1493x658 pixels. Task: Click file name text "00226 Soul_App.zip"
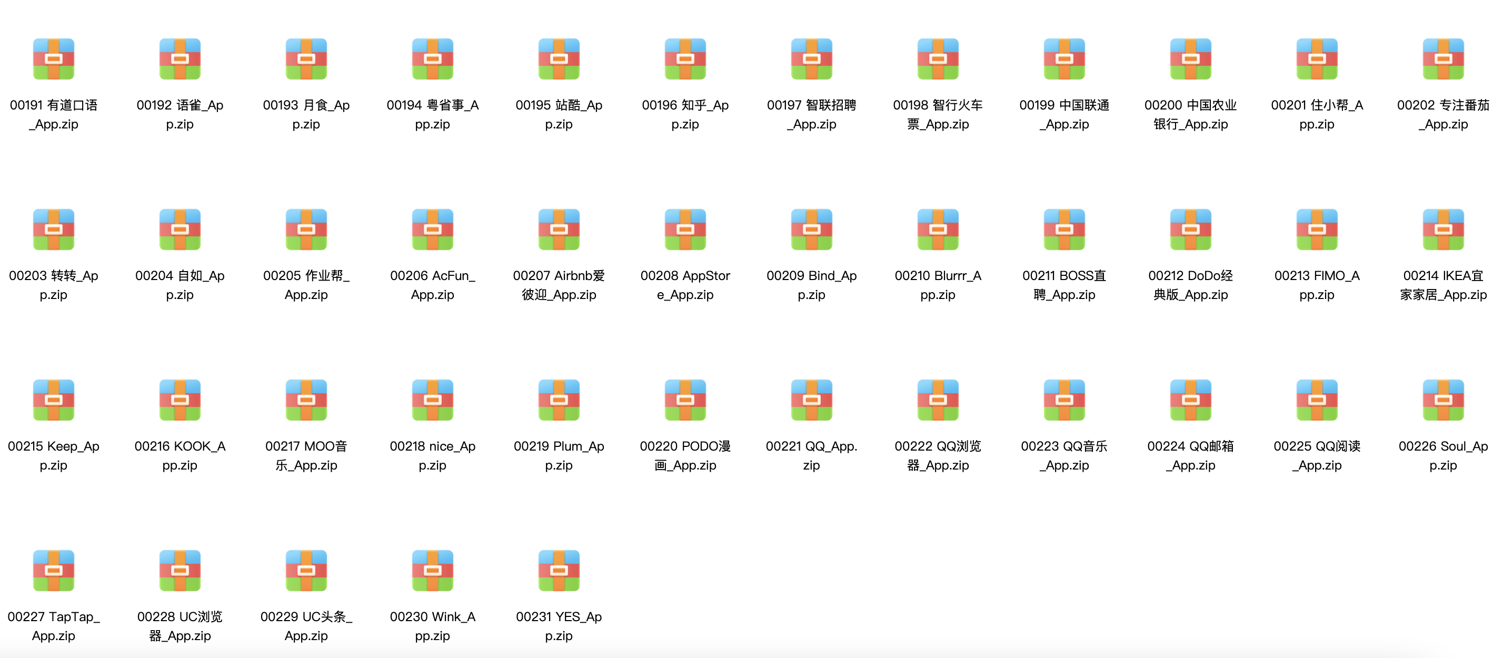pos(1443,455)
